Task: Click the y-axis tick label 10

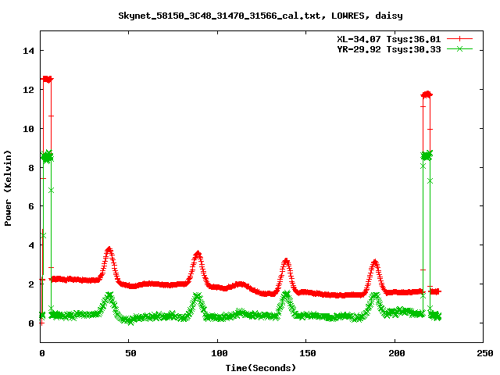Action: point(28,129)
